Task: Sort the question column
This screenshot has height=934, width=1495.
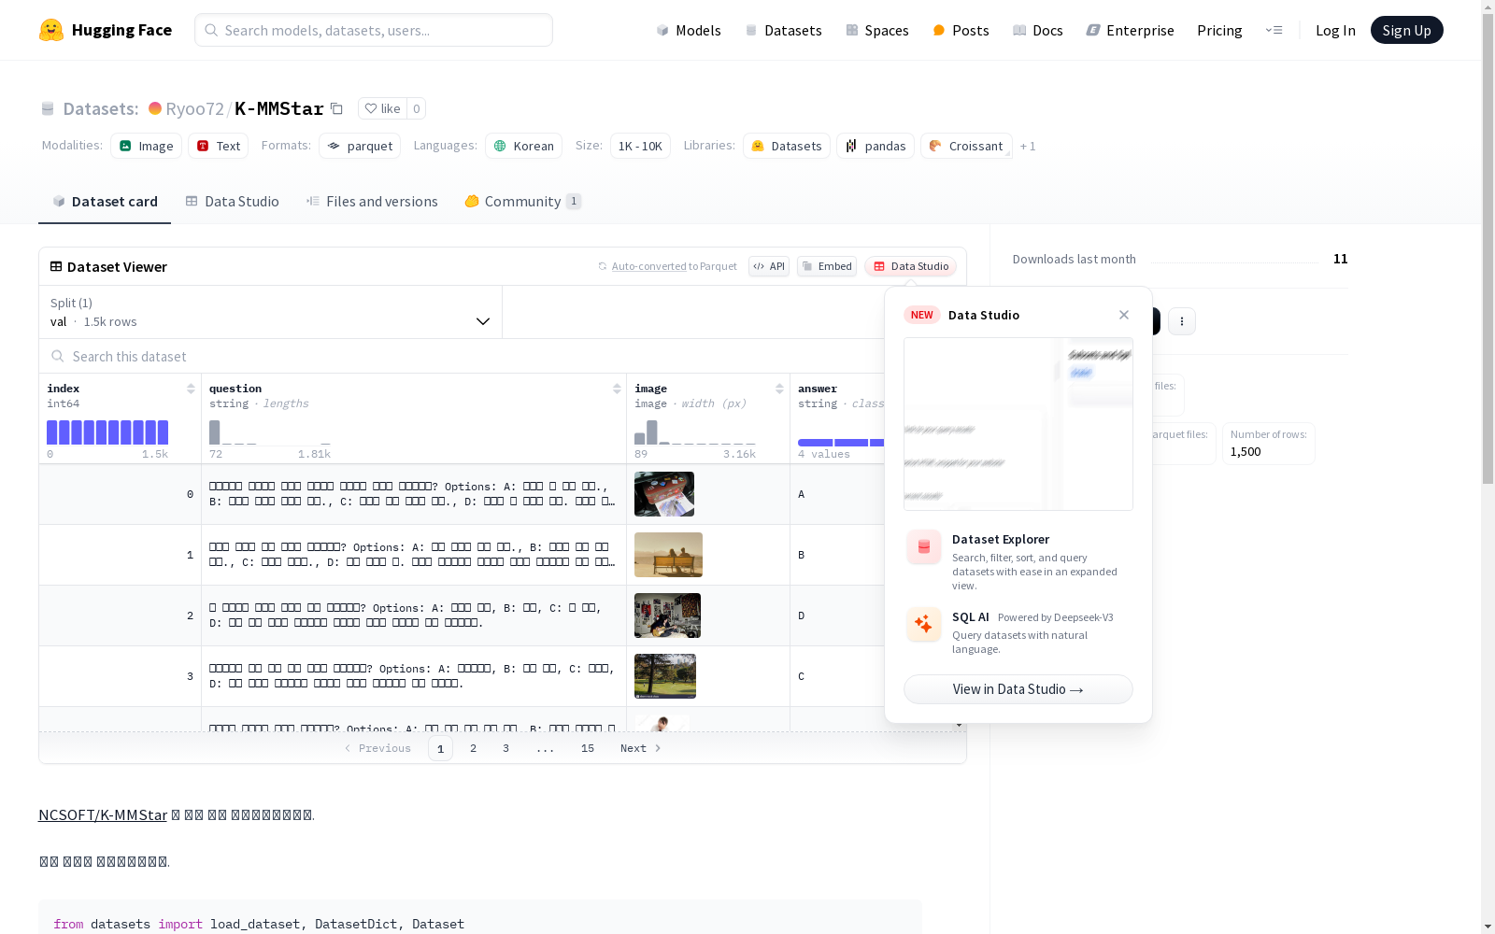Action: pos(617,389)
